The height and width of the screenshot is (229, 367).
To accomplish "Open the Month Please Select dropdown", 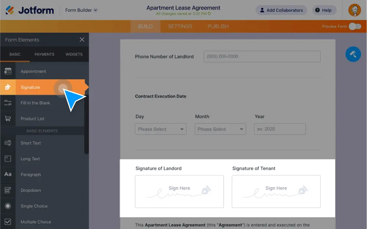I will click(220, 129).
